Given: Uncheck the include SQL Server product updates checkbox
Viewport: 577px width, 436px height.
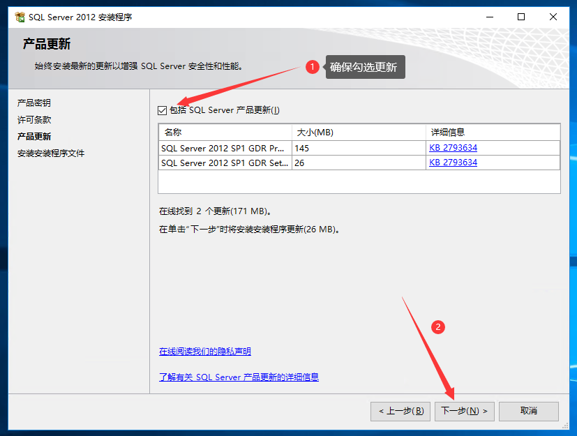Looking at the screenshot, I should pos(163,110).
